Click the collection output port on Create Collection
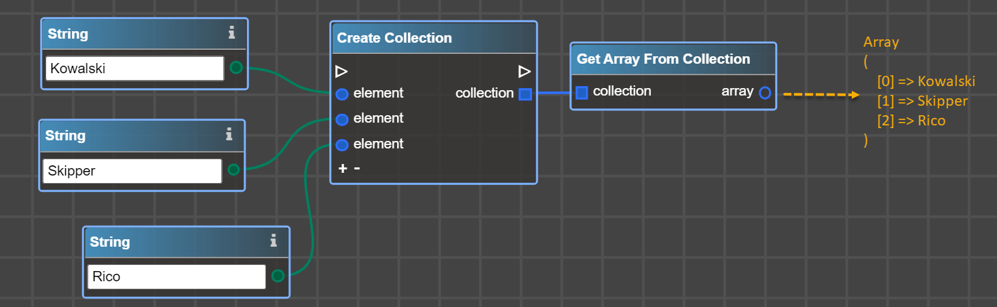 [x=525, y=94]
